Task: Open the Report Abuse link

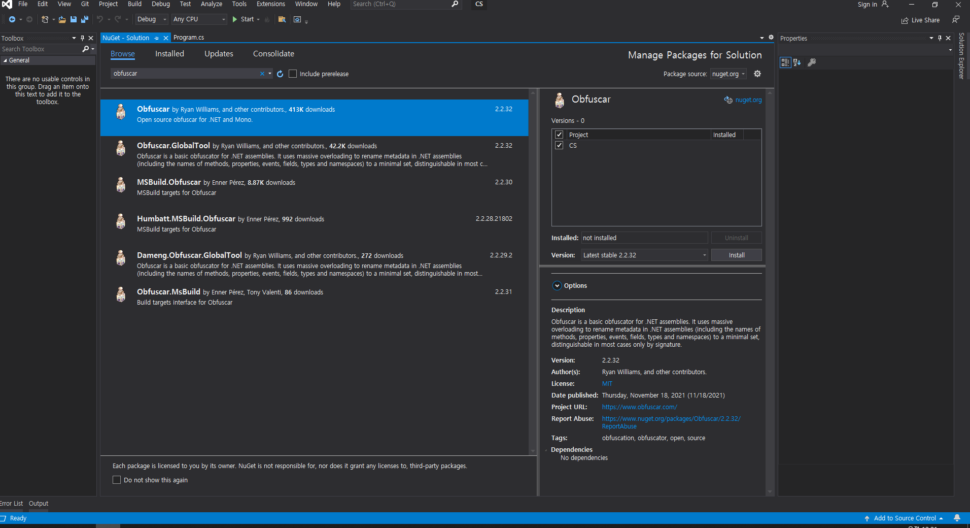Action: pyautogui.click(x=671, y=422)
